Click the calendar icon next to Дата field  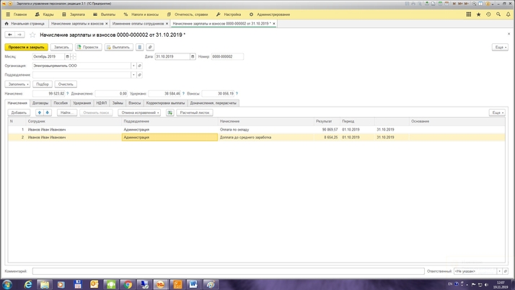(x=193, y=56)
